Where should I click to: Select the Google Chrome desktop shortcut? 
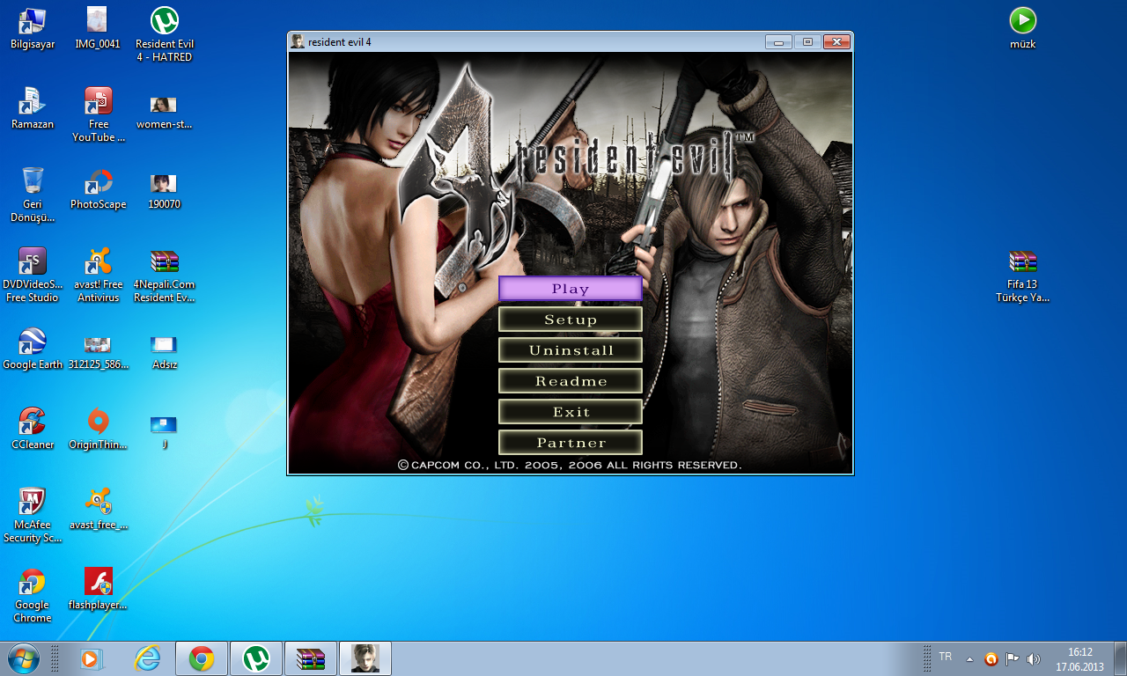[33, 595]
